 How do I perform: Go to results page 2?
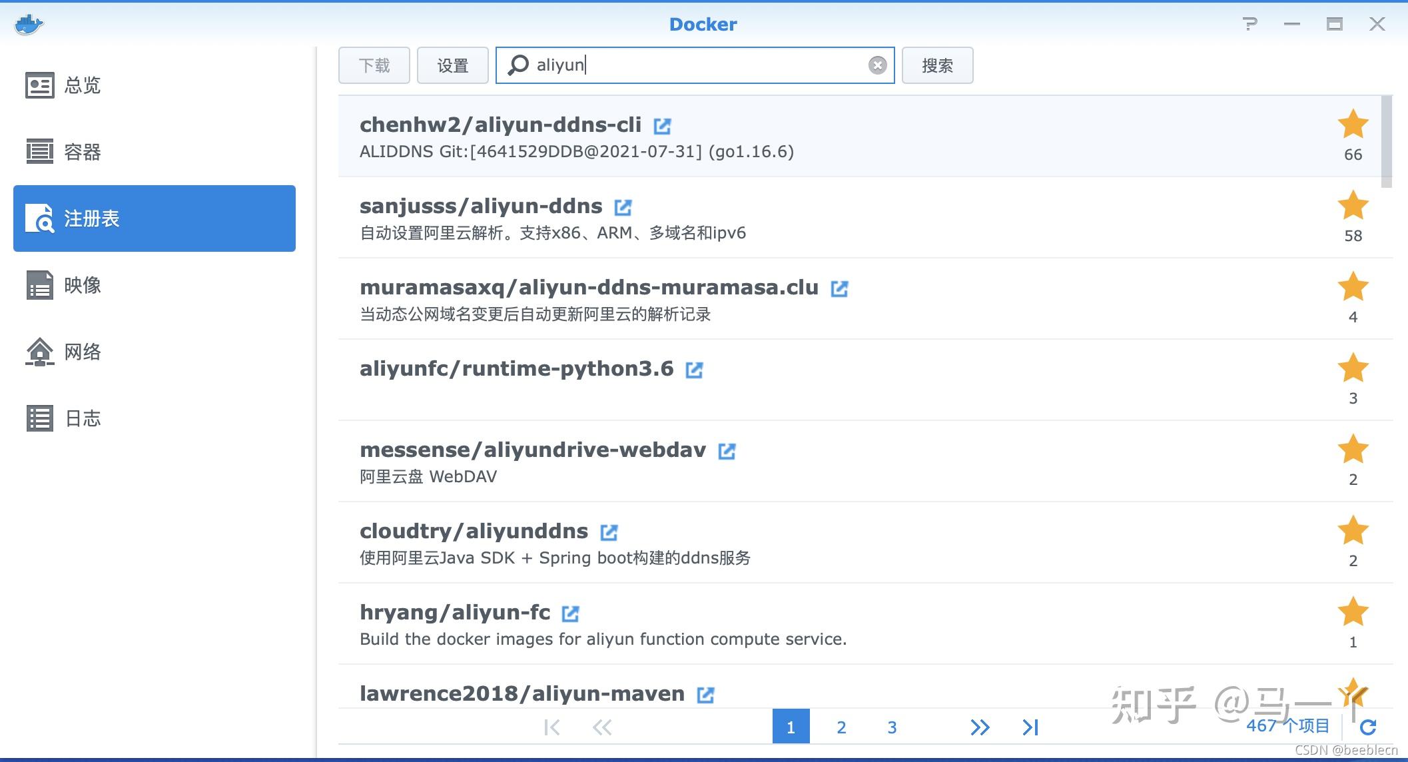(841, 727)
